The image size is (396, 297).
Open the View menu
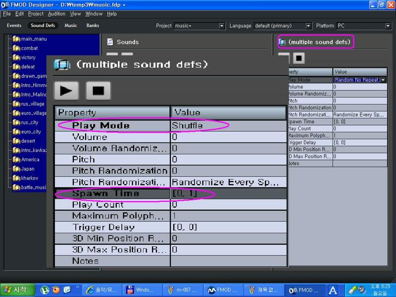[x=75, y=14]
